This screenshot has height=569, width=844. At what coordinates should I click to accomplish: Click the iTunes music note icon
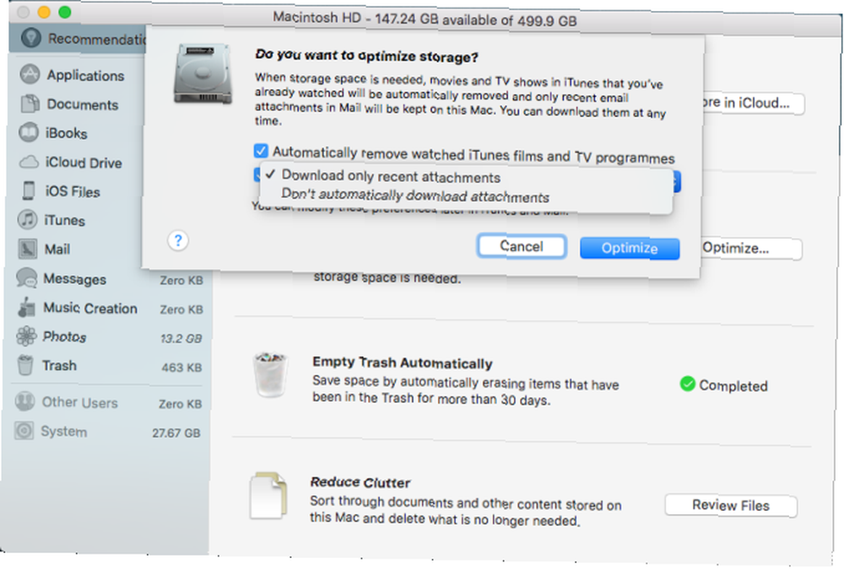[28, 219]
